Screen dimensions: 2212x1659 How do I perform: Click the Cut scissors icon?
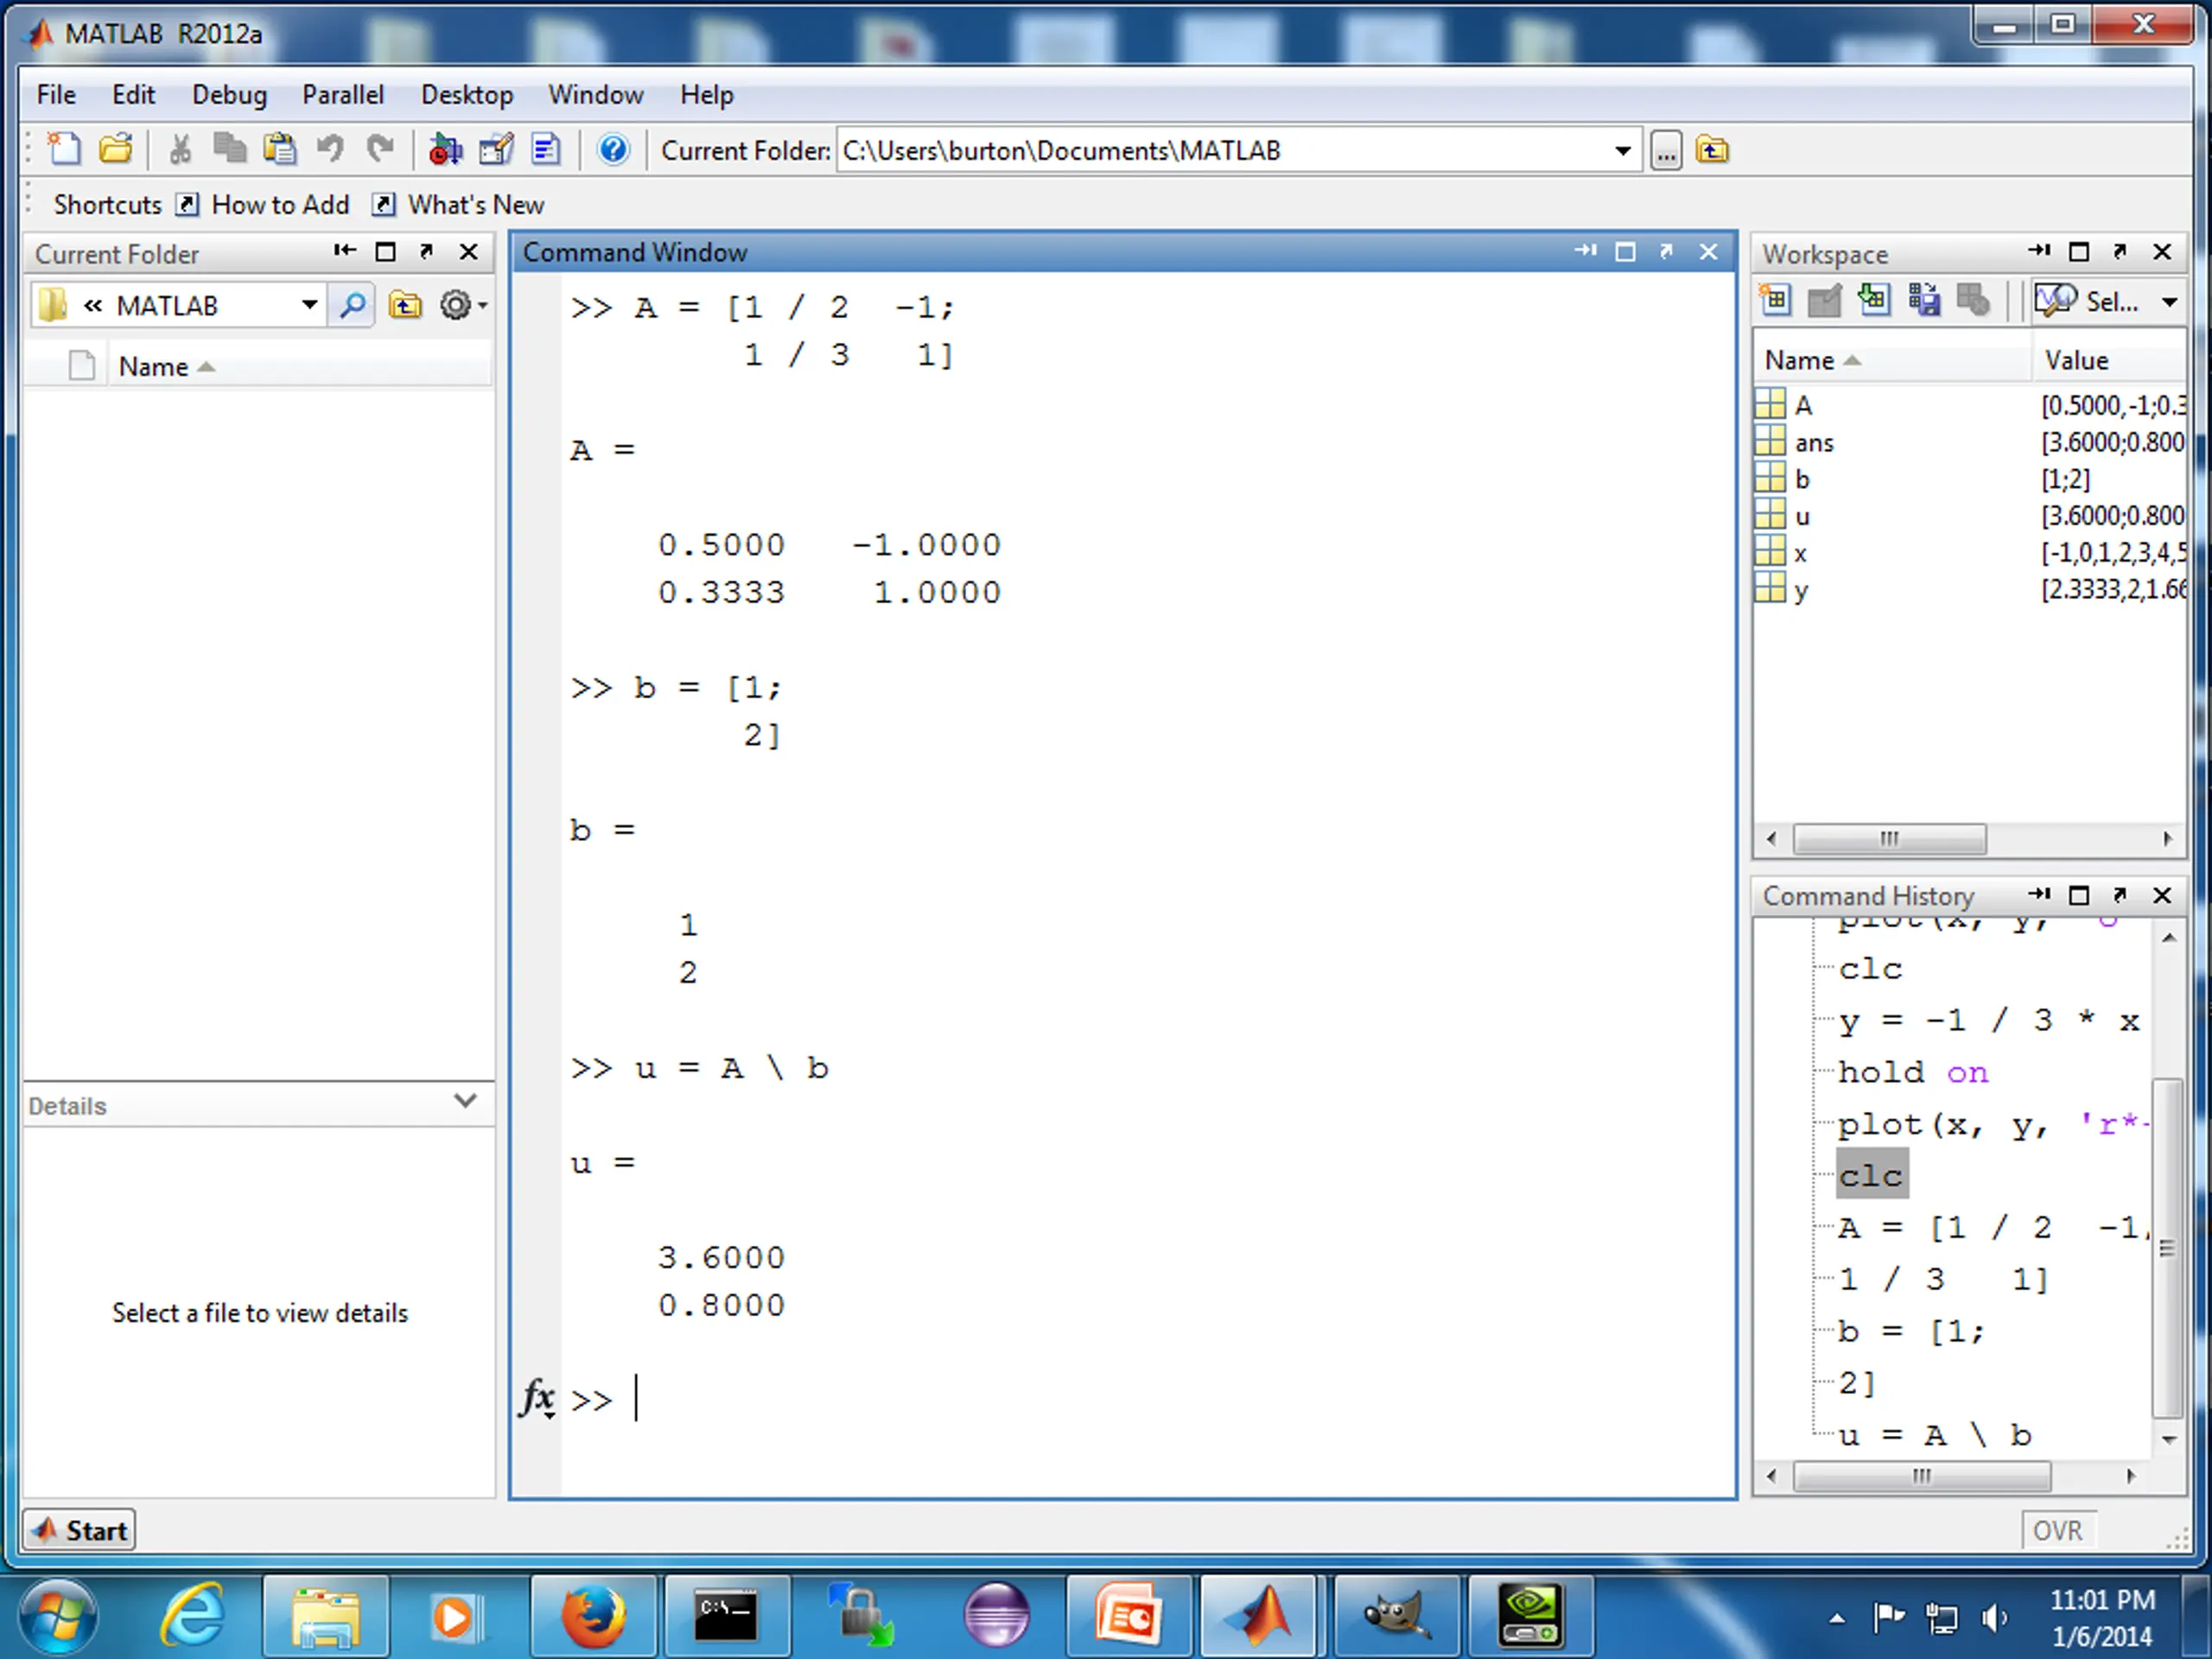[x=180, y=150]
